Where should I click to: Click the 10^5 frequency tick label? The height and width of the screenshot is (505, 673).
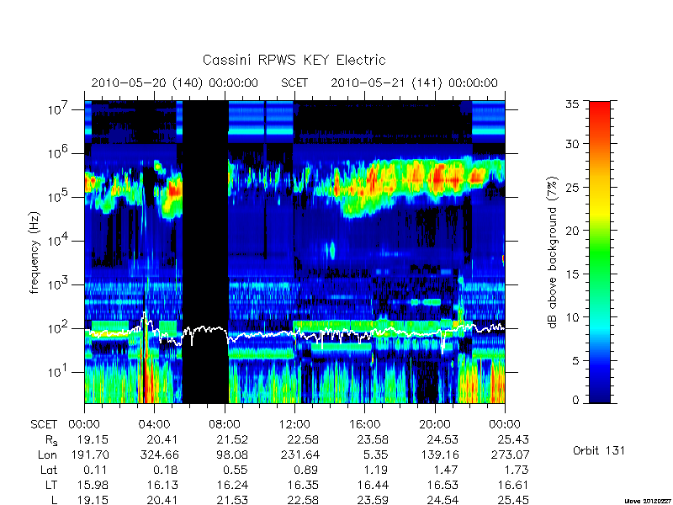59,197
